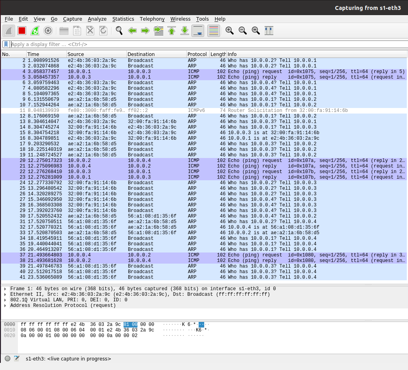
Task: Select packet 2 ARP who has 10.0.0.2
Action: (x=204, y=60)
